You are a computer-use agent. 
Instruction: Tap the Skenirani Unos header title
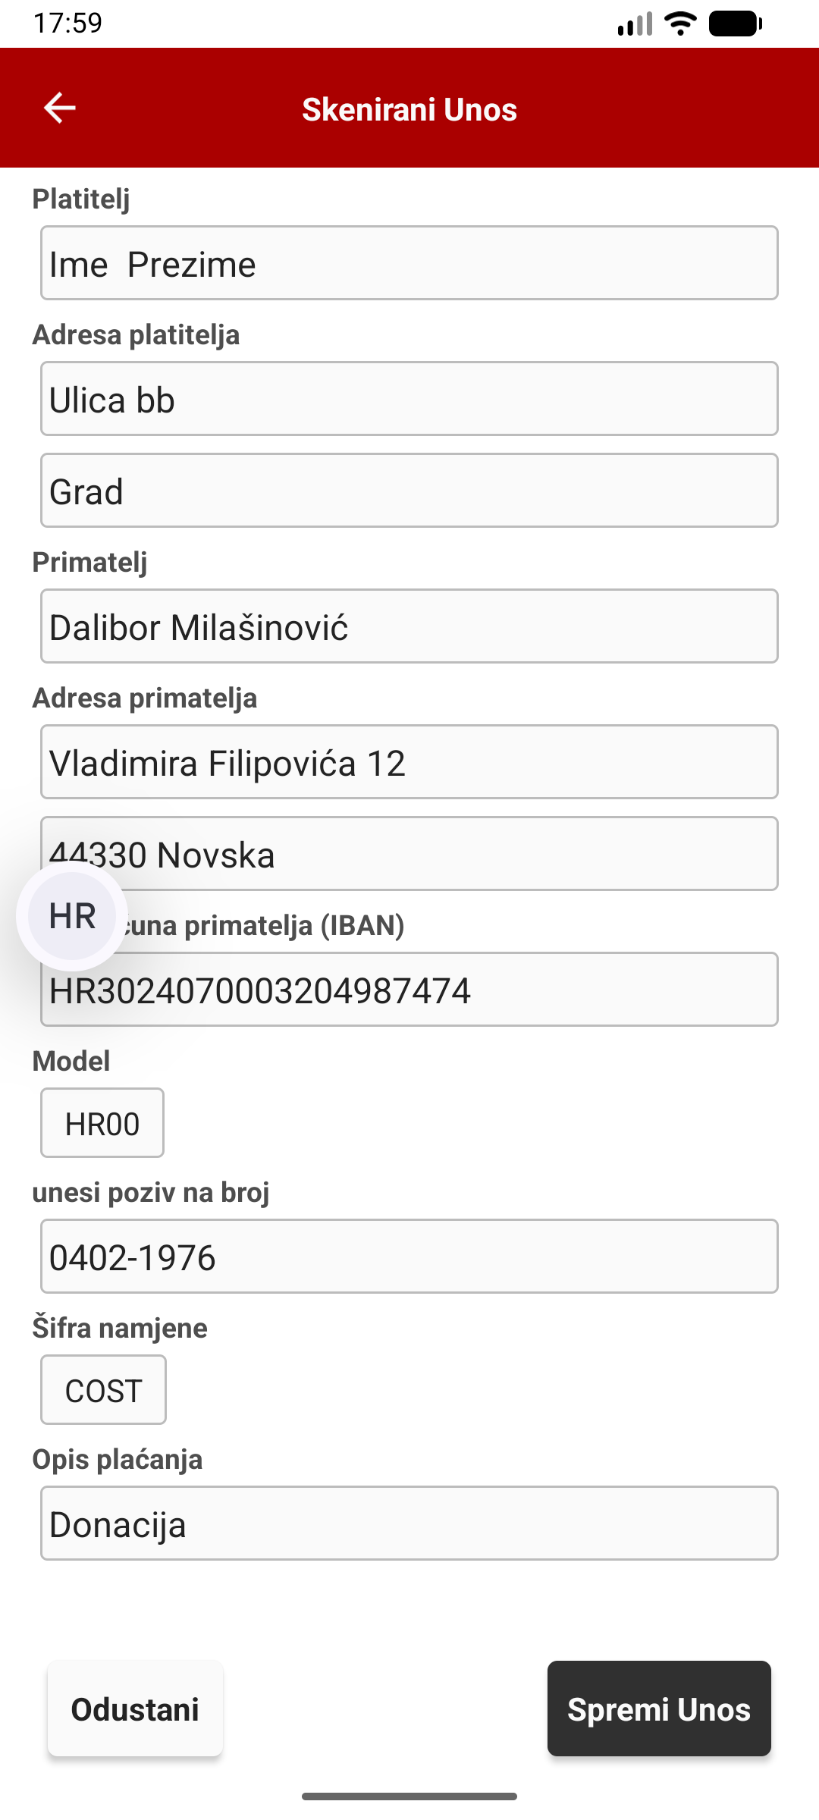pos(409,109)
